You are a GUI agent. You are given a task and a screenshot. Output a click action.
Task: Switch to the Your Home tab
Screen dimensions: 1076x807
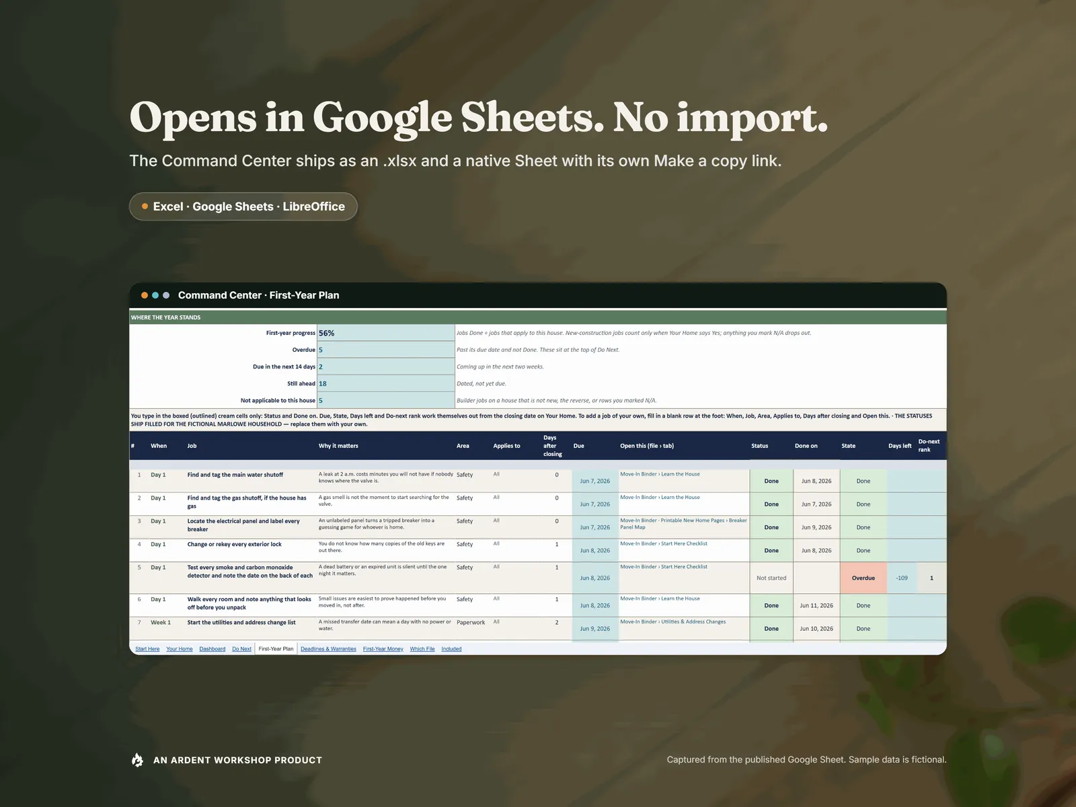point(180,649)
